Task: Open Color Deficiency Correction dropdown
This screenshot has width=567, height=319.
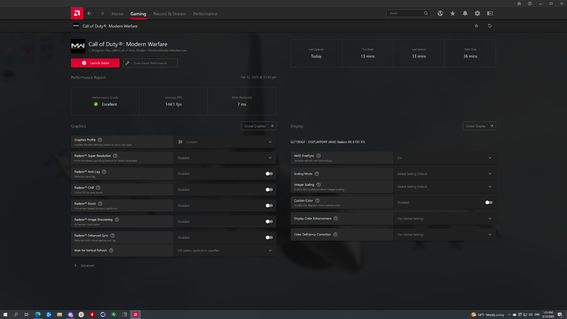Action: click(x=445, y=235)
